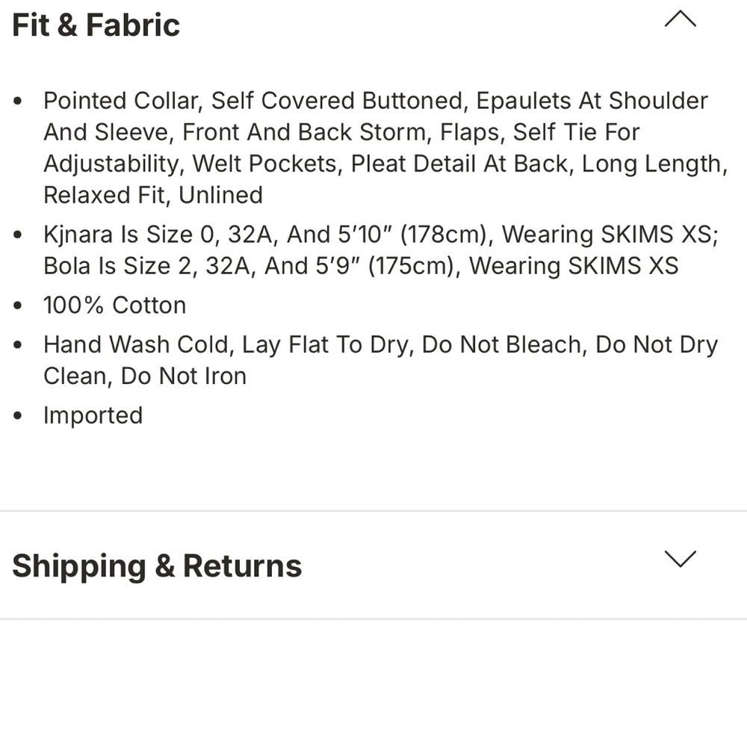Click the Fit & Fabric heading
Image resolution: width=747 pixels, height=747 pixels.
[x=96, y=25]
